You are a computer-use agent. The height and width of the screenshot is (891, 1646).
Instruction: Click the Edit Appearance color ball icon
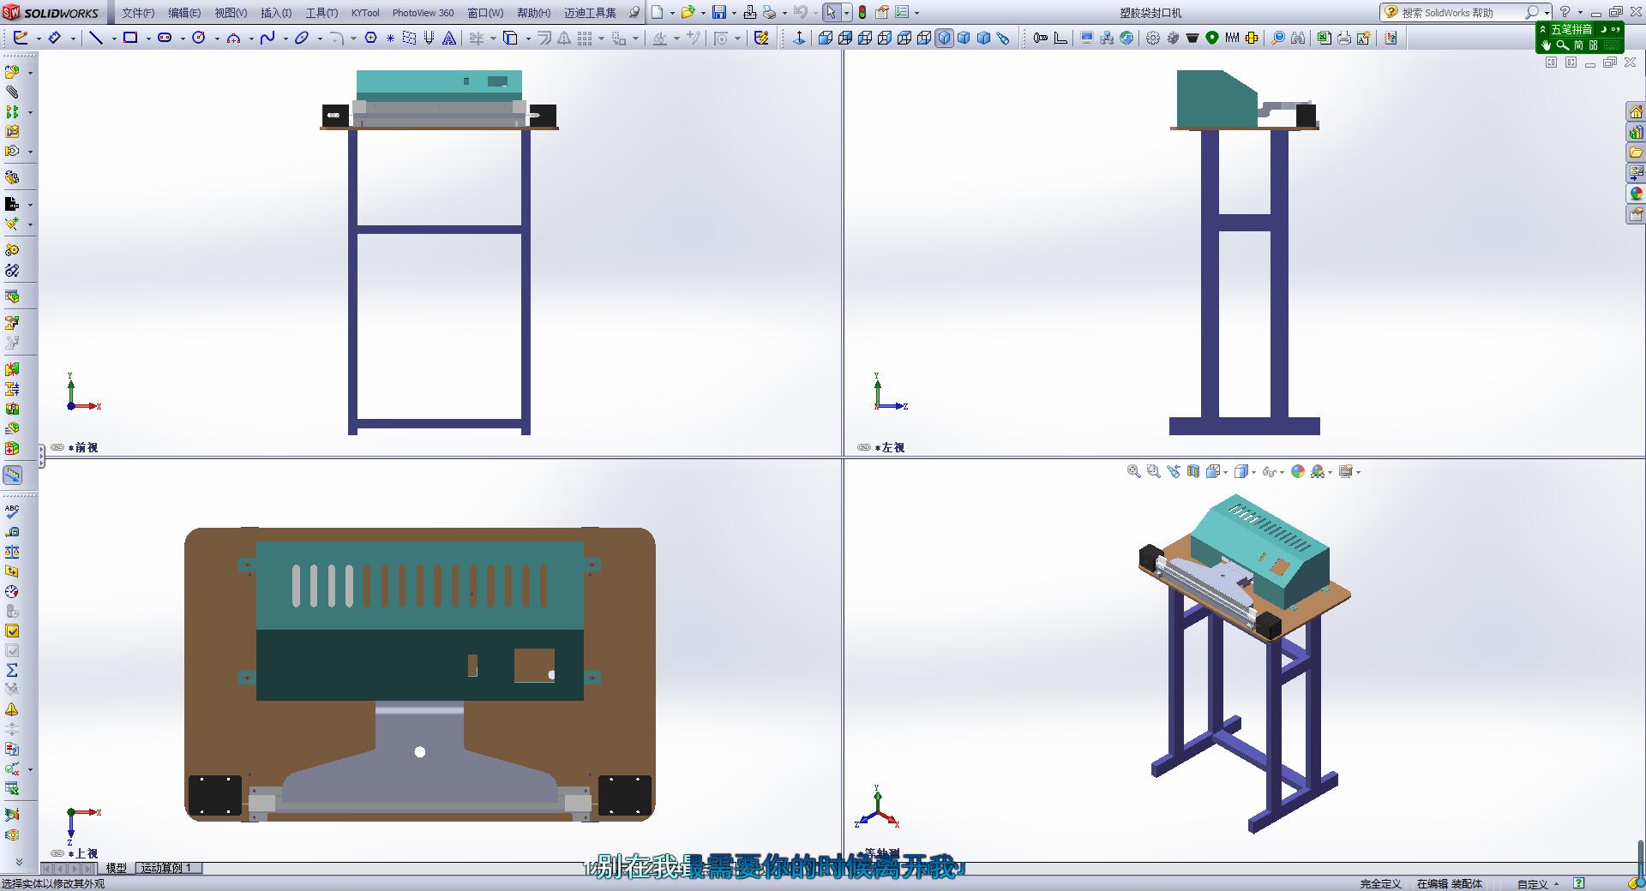[x=1298, y=471]
